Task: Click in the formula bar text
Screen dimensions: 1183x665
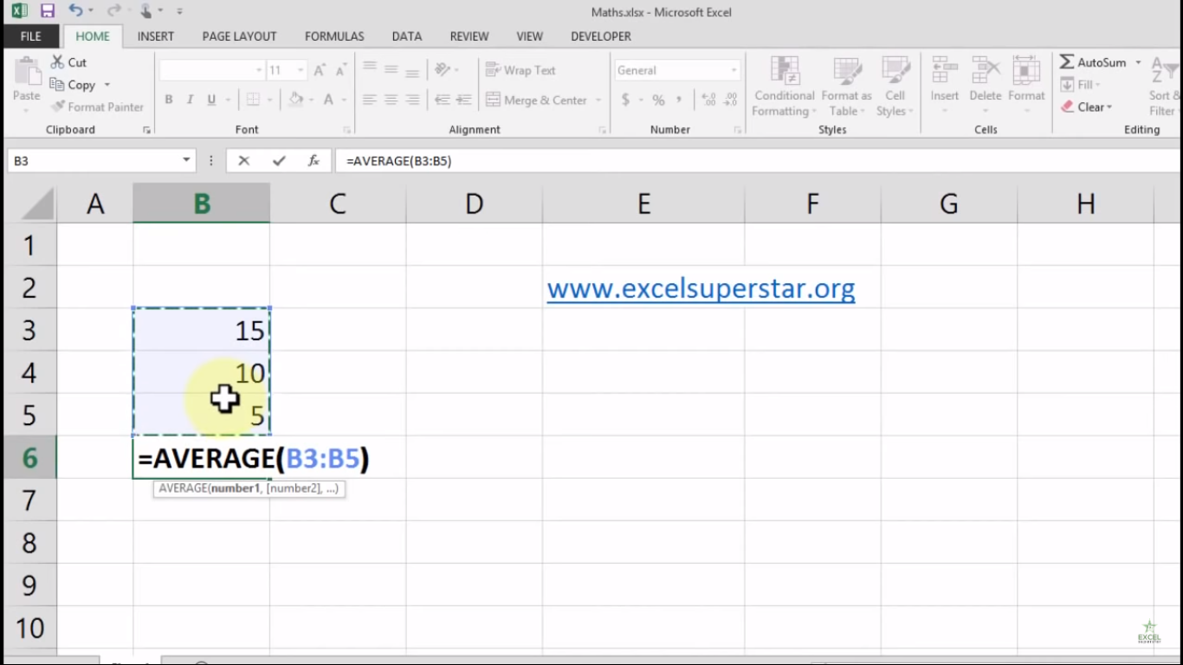Action: [x=398, y=161]
